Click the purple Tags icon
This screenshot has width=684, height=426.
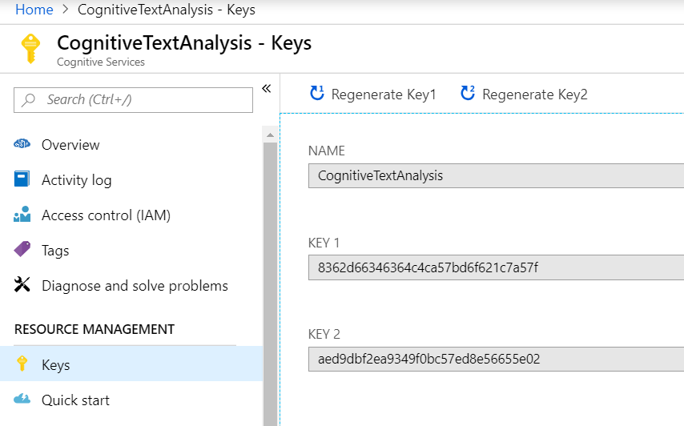pyautogui.click(x=22, y=250)
